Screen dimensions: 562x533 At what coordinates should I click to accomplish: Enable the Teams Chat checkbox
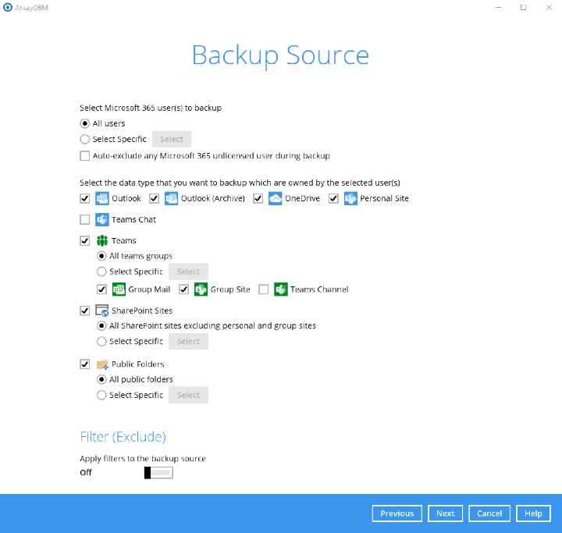tap(85, 220)
